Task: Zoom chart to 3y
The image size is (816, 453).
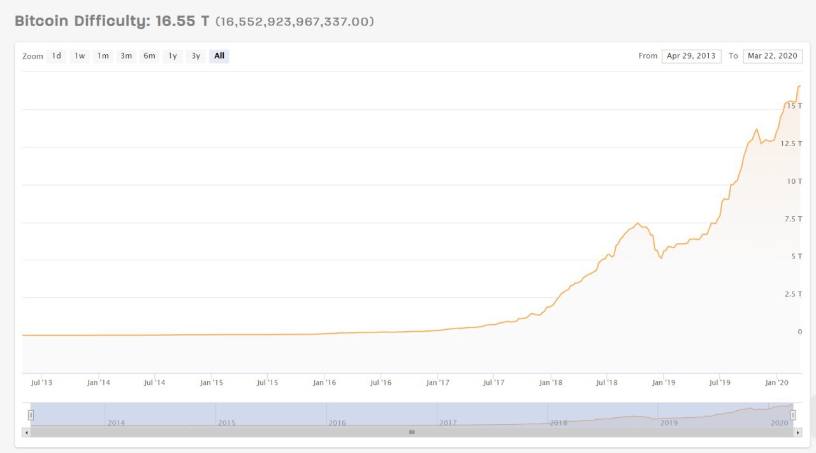Action: (x=196, y=56)
